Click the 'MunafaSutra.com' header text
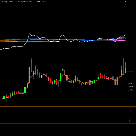The height and width of the screenshot is (136, 136). click(25, 2)
